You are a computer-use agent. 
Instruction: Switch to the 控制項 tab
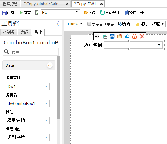point(9,32)
